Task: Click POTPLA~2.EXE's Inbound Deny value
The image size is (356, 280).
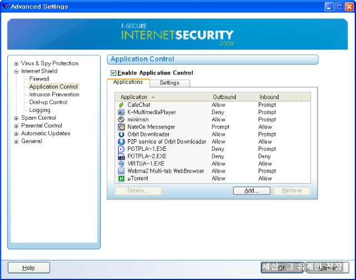Action: pos(264,156)
